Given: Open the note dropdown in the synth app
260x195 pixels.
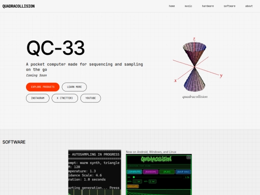Looking at the screenshot, I should click(x=137, y=182).
